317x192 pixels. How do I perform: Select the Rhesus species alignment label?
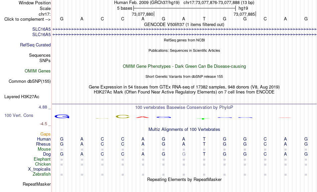pos(43,144)
